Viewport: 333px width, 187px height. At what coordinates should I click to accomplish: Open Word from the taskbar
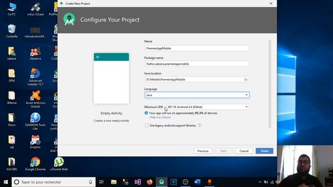[x=197, y=182]
